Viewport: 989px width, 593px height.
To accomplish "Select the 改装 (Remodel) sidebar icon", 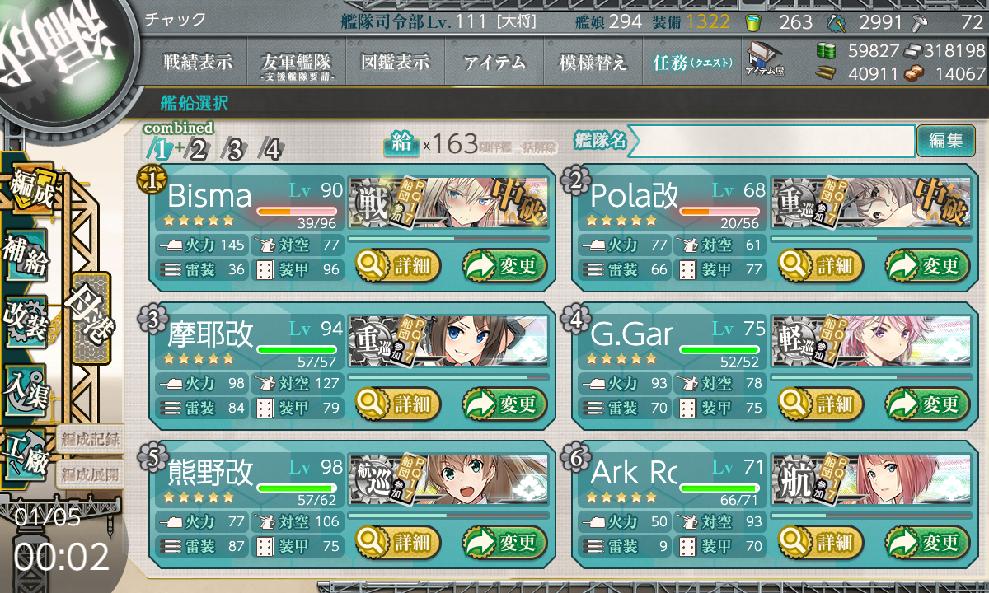I will pos(26,322).
